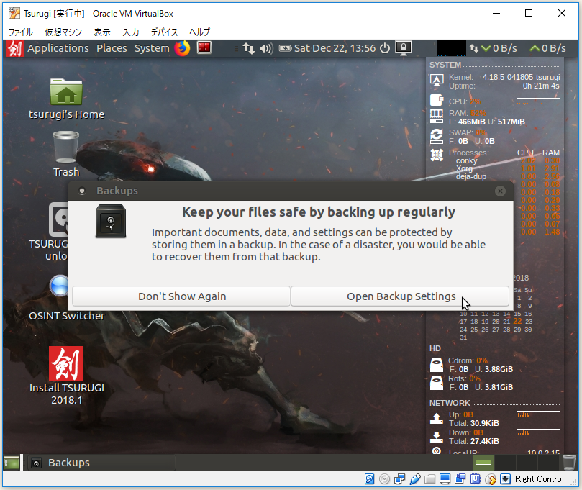
Task: Click VirtualBox USB devices status icon
Action: pos(415,479)
